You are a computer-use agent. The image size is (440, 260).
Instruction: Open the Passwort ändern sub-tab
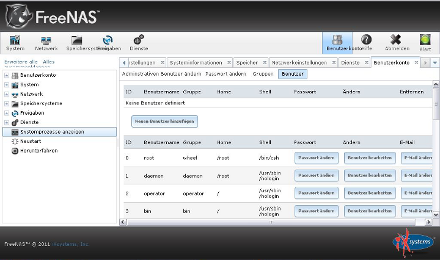[x=226, y=74]
